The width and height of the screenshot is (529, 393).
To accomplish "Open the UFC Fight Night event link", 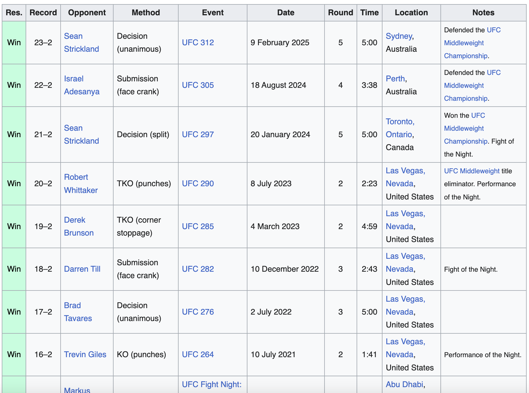I will pyautogui.click(x=212, y=384).
